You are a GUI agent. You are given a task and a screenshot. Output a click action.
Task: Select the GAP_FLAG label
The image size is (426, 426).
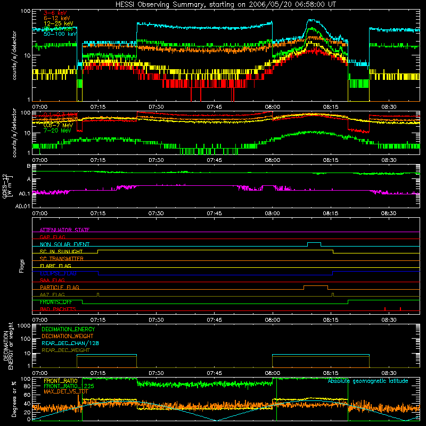(x=52, y=237)
